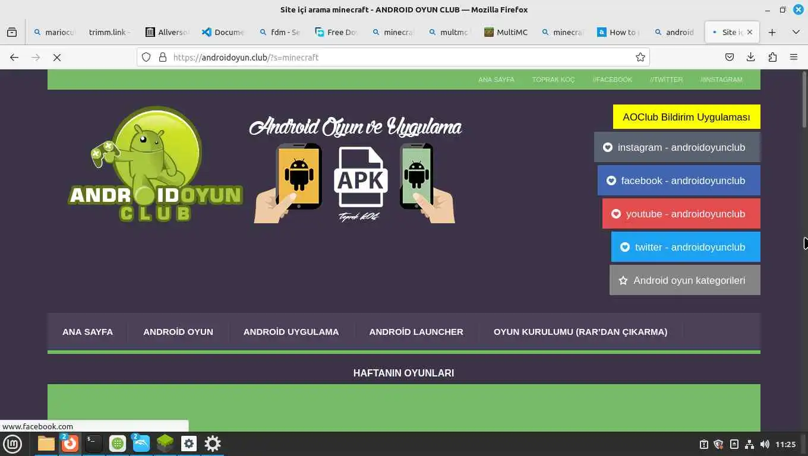Image resolution: width=808 pixels, height=456 pixels.
Task: Show tracking protection shield info
Action: click(146, 57)
